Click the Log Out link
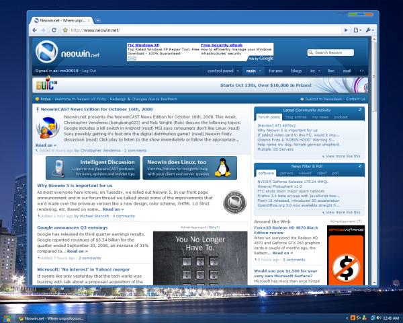Image resolution: width=403 pixels, height=323 pixels. coord(89,71)
